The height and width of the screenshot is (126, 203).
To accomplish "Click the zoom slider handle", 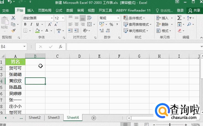I will tap(170, 125).
